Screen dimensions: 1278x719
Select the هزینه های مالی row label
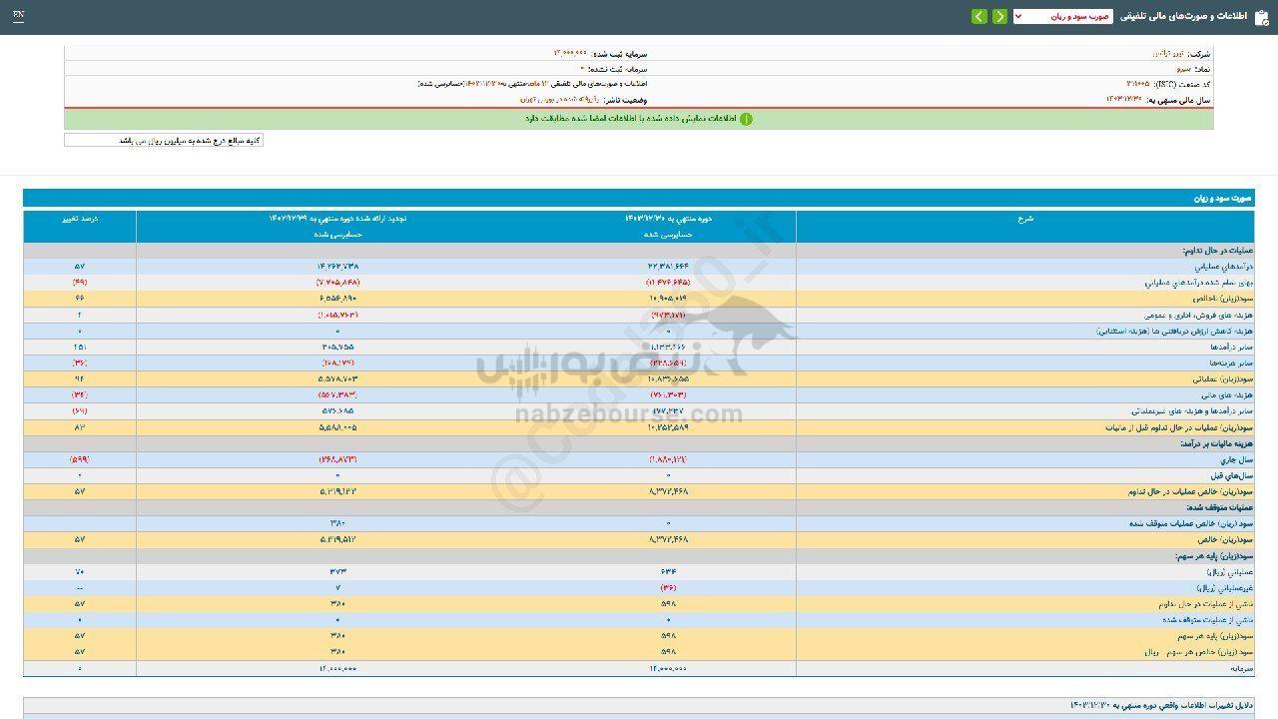click(1231, 394)
